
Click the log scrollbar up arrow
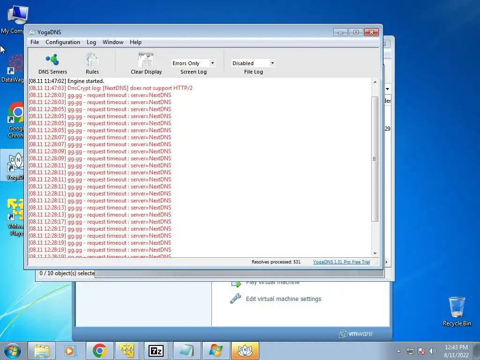375,82
